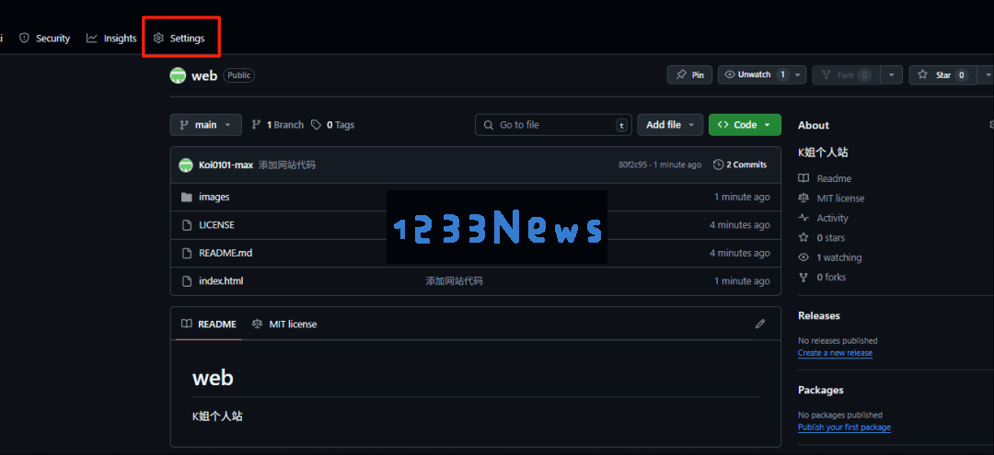Click the images folder icon
The height and width of the screenshot is (455, 994).
186,197
